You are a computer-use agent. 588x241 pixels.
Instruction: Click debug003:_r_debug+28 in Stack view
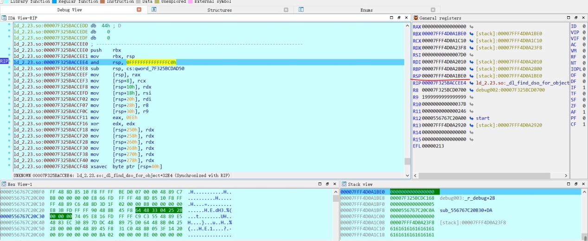[x=467, y=198]
